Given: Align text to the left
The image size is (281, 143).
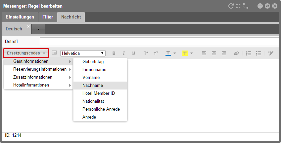Looking at the screenshot, I should click(204, 53).
